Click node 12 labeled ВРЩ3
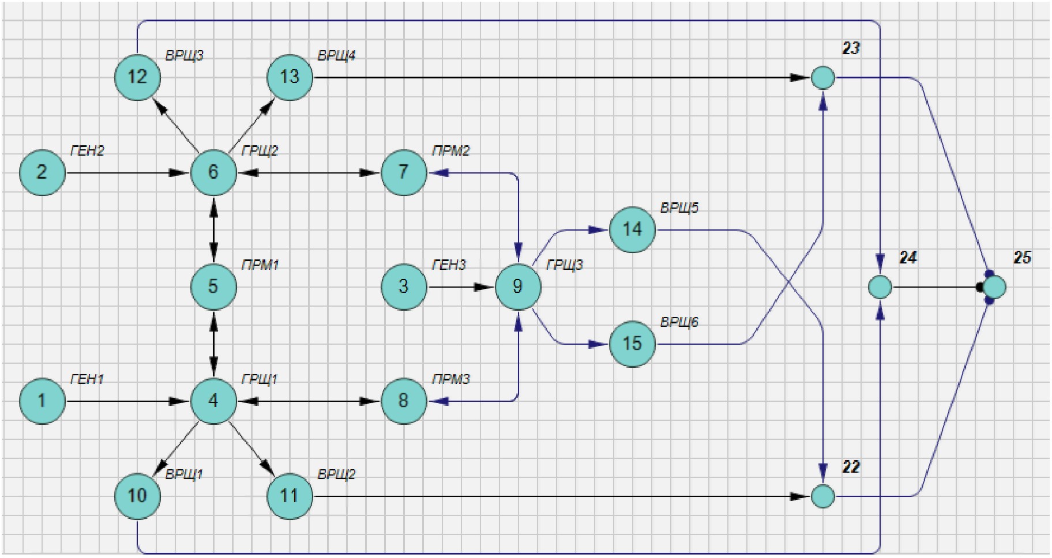 137,77
